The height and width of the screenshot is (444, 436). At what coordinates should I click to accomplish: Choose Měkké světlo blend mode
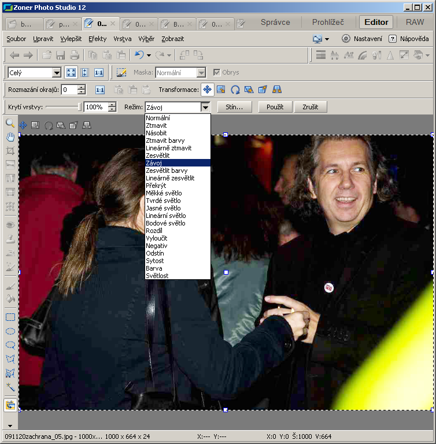pos(164,193)
